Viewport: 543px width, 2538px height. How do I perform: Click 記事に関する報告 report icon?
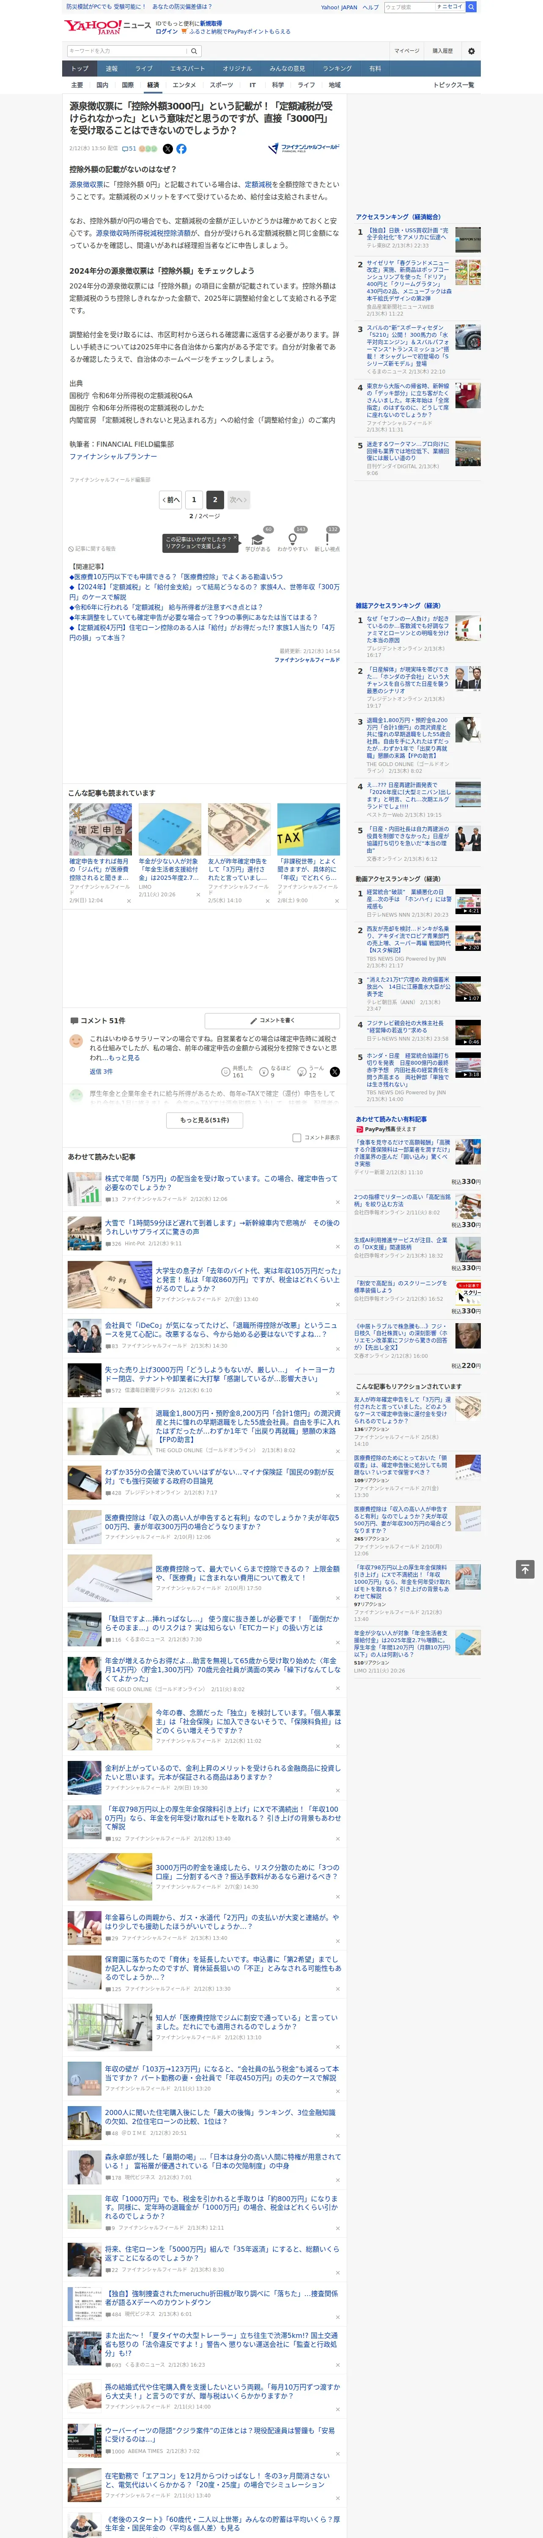[x=93, y=549]
